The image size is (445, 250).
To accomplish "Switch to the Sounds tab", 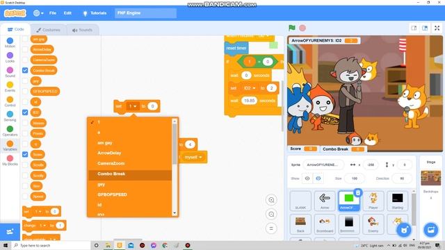I will coord(82,30).
